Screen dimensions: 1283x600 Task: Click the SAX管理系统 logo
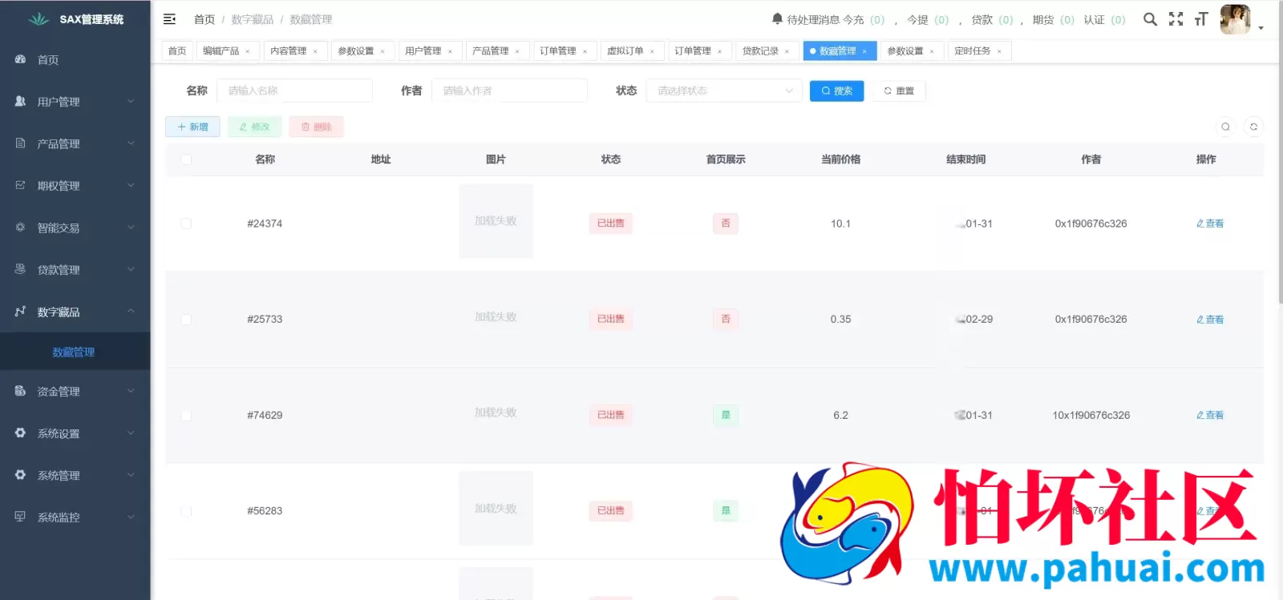(75, 19)
